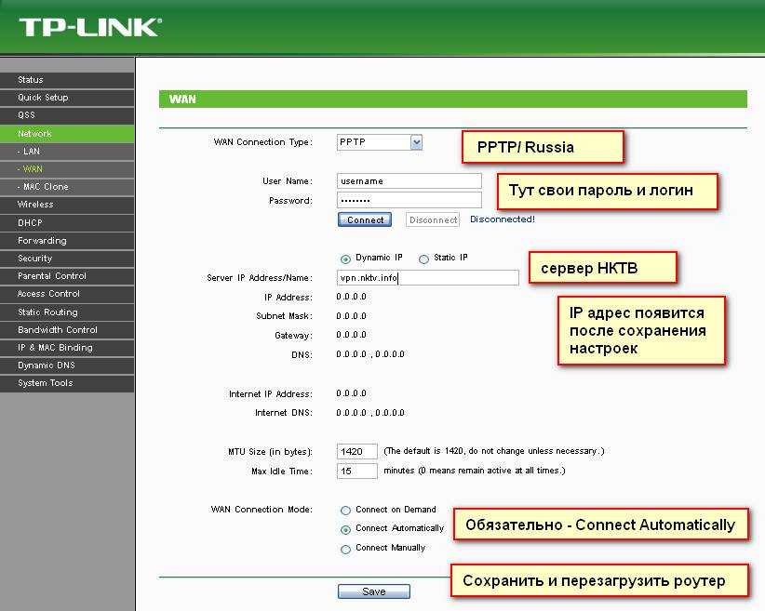Click the Password input field
The image size is (765, 611).
[x=409, y=200]
